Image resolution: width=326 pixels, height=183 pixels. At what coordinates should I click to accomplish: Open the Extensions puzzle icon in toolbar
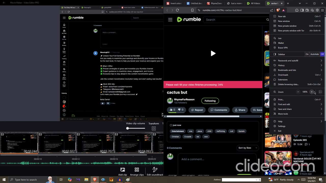pos(297,10)
